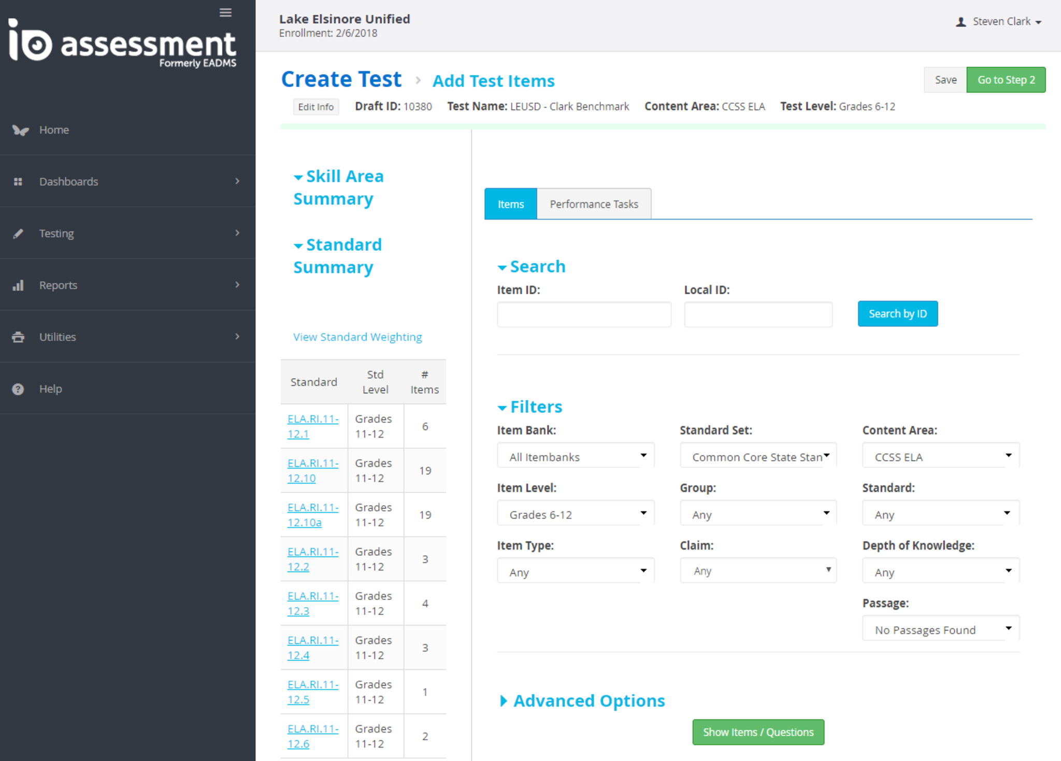
Task: Click the Home butterfly icon
Action: tap(20, 130)
